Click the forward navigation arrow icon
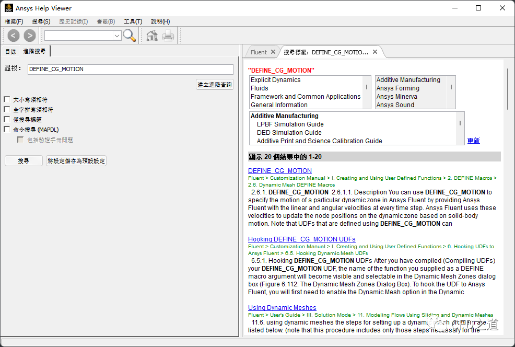Viewport: 515px width, 347px height. click(x=30, y=36)
